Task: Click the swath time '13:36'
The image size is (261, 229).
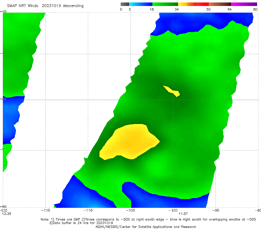Action: [x=6, y=214]
